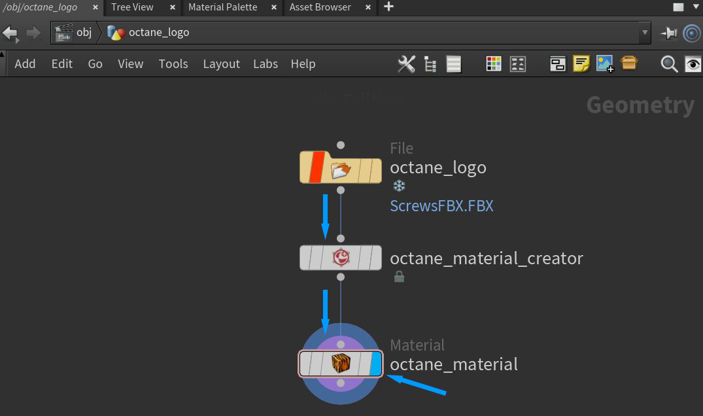Click the brown box subnet icon
Screen dimensions: 703x416
click(629, 63)
